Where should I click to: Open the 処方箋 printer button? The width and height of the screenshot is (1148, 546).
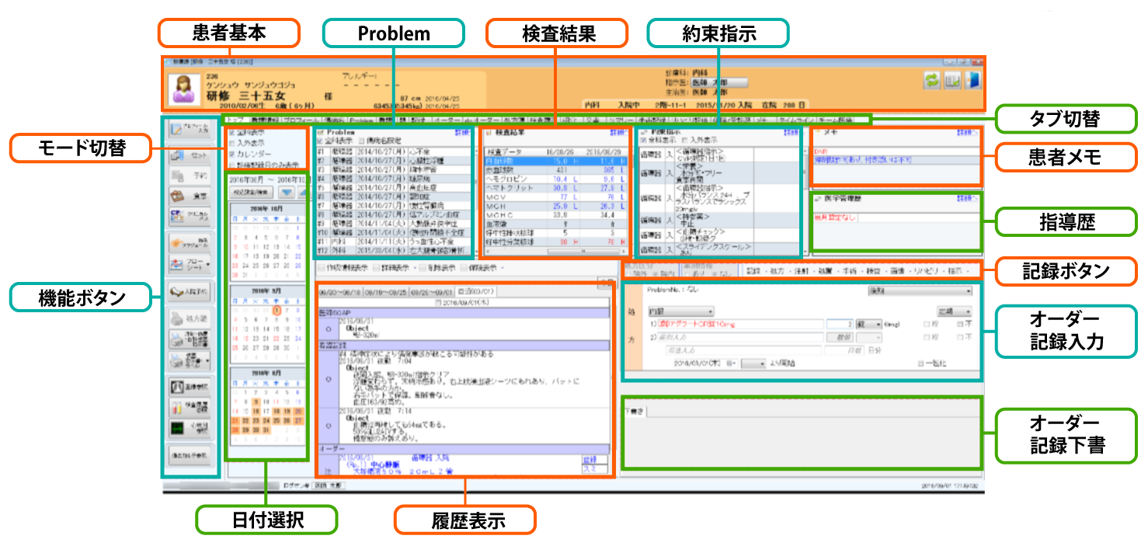[x=189, y=320]
